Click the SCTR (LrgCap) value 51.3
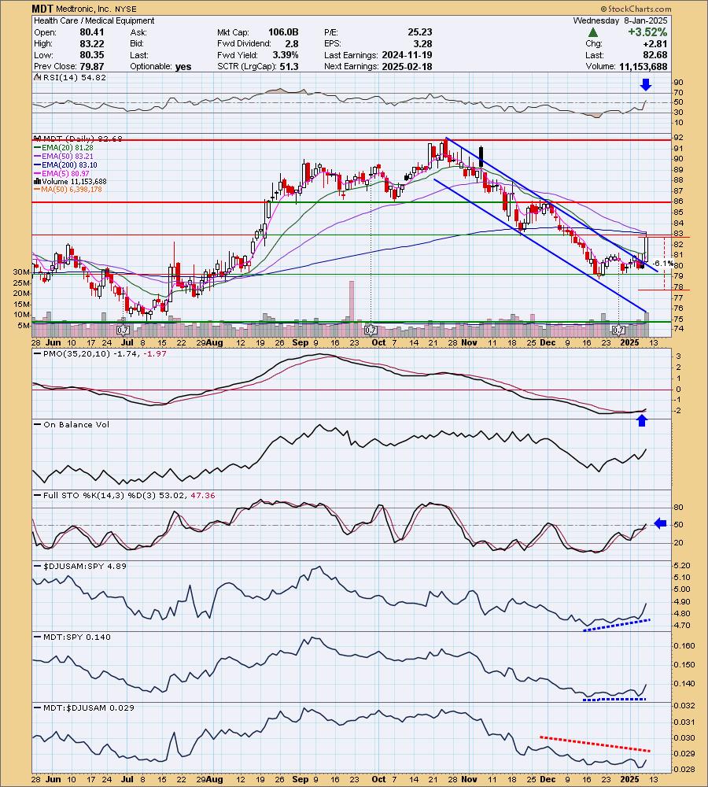This screenshot has height=787, width=708. [x=290, y=66]
